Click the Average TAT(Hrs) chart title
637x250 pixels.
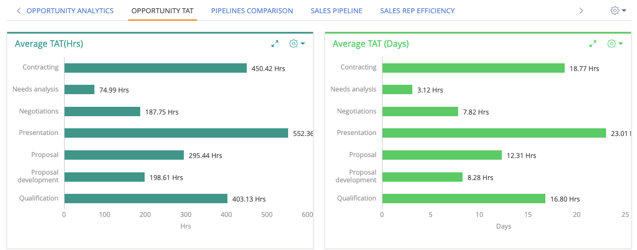pyautogui.click(x=49, y=44)
